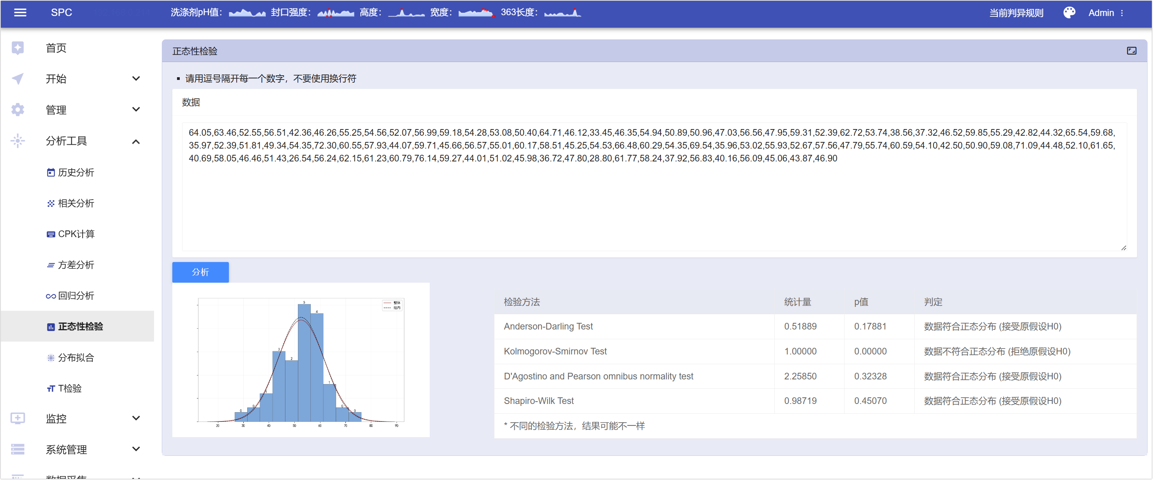Click the 开始 paper-plane icon

coord(18,79)
